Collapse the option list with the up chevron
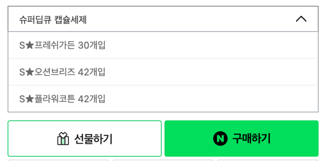This screenshot has width=324, height=161. (x=301, y=19)
